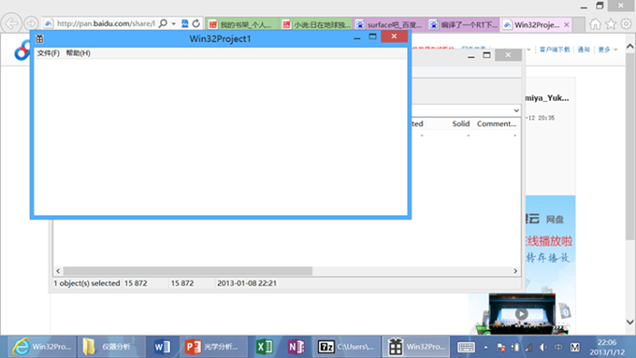Click the IE page scrollbar down arrow
Viewport: 636px width, 358px height.
629,322
